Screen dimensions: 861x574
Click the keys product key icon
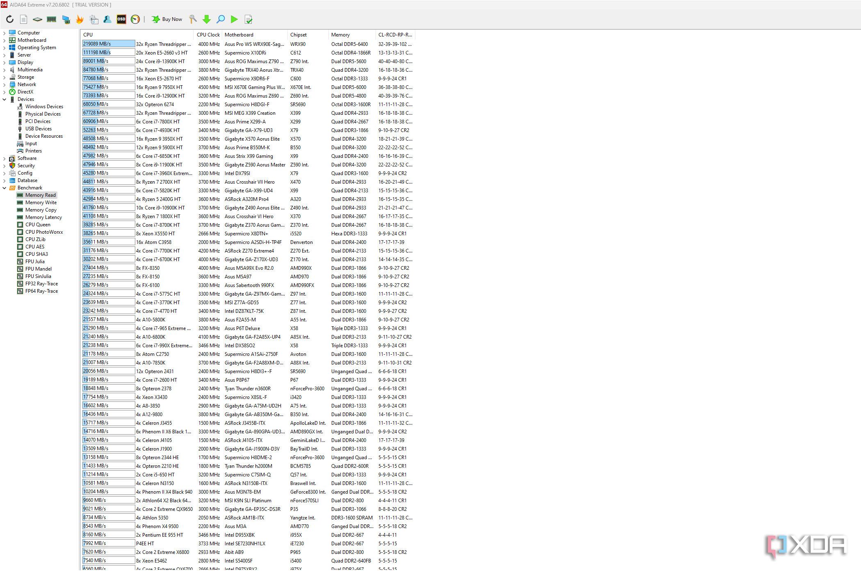pos(193,19)
